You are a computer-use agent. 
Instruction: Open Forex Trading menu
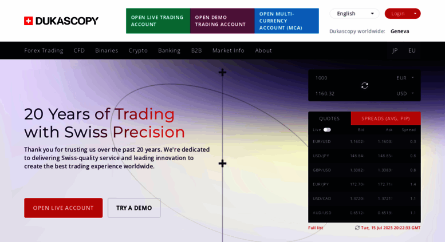[x=44, y=50]
